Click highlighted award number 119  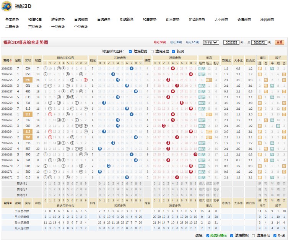click(x=28, y=131)
